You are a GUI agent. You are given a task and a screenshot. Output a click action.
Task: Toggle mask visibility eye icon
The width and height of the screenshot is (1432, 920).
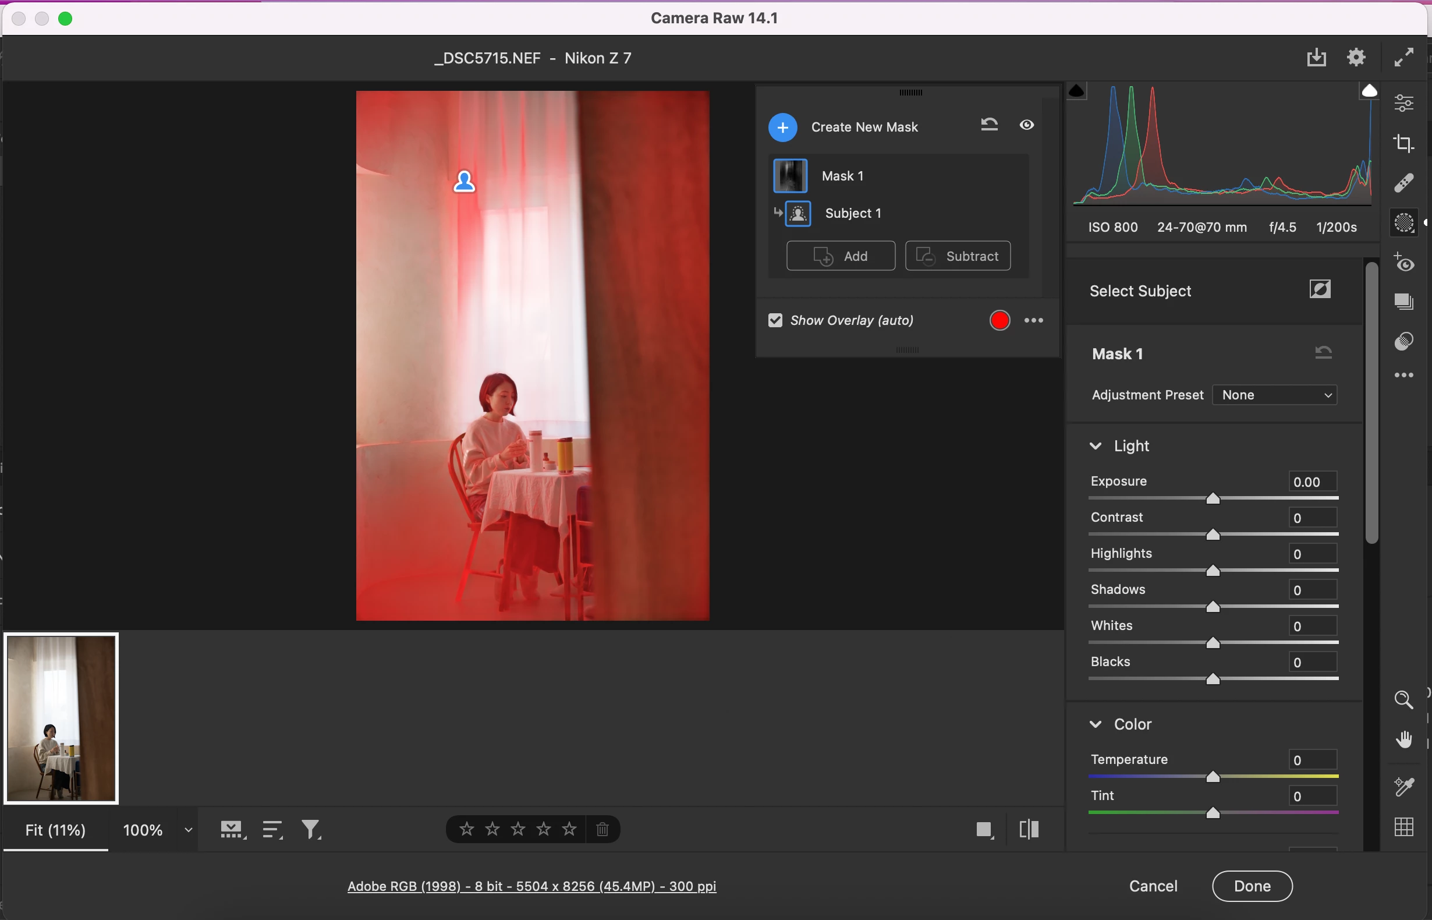click(x=1026, y=125)
